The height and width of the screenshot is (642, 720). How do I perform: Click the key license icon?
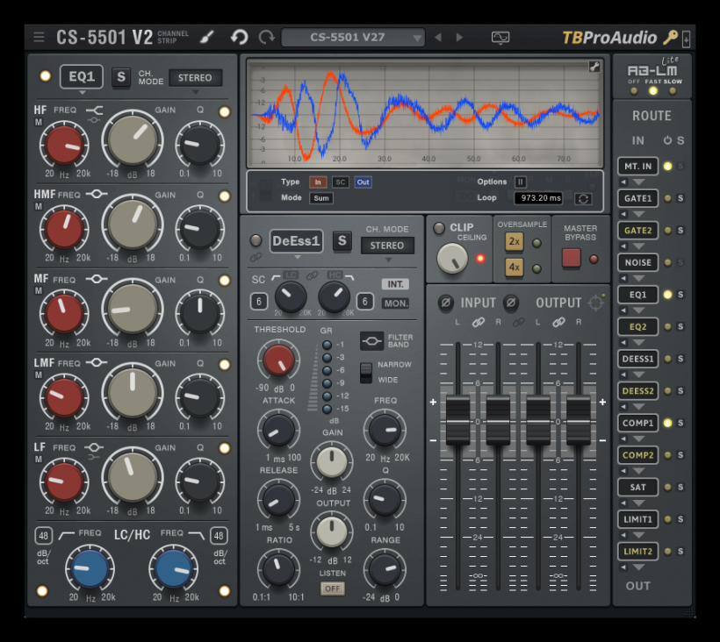tap(670, 38)
